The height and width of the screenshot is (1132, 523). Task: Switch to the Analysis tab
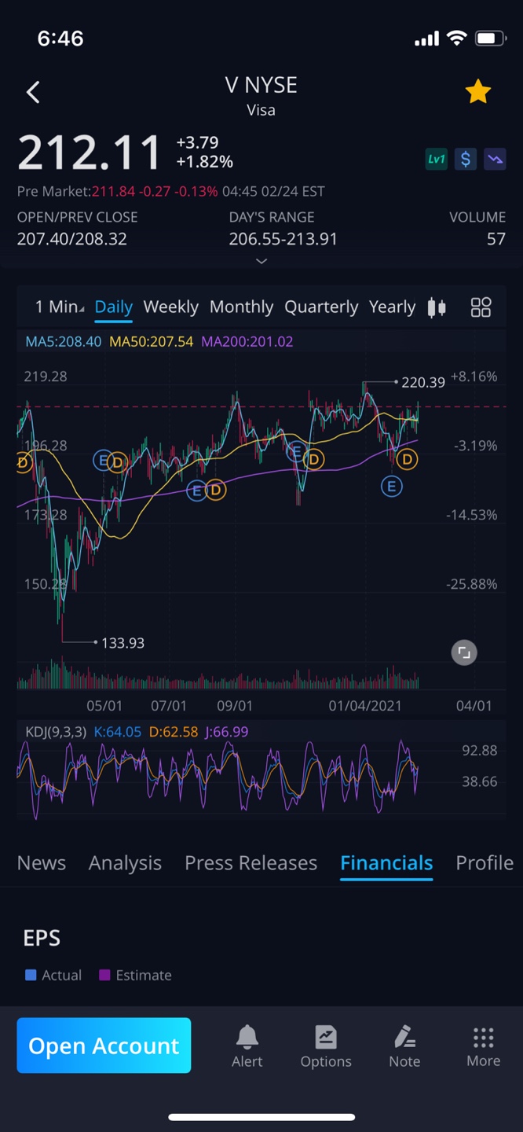(125, 862)
